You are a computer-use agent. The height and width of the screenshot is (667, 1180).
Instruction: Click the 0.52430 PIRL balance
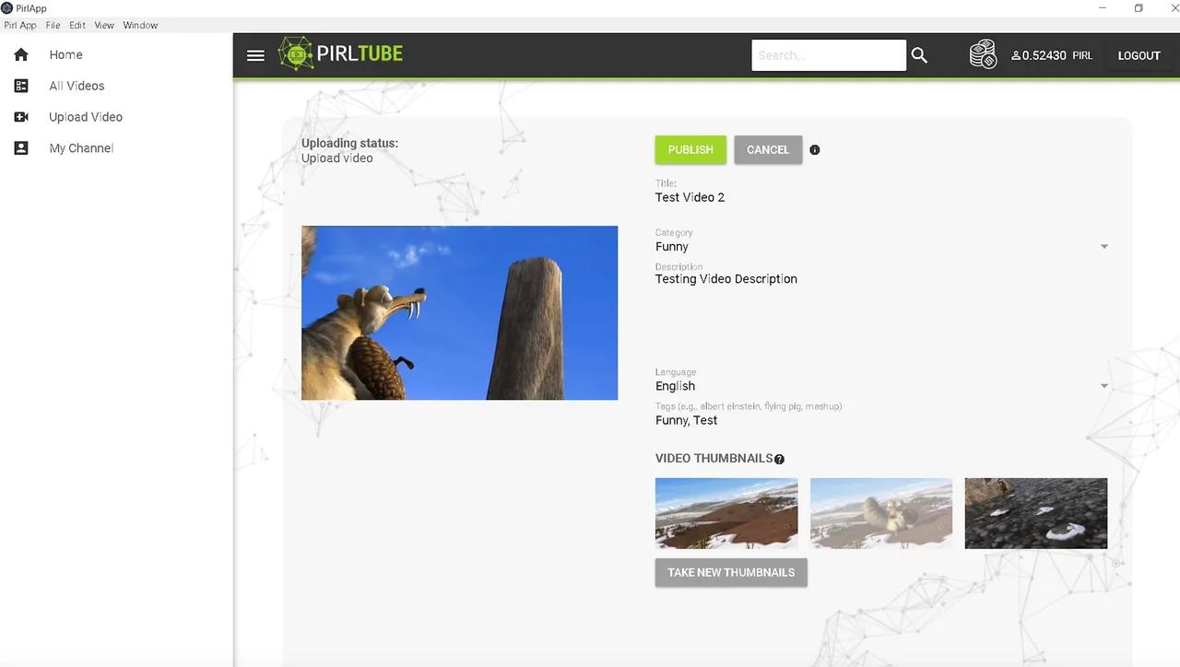pyautogui.click(x=1052, y=55)
